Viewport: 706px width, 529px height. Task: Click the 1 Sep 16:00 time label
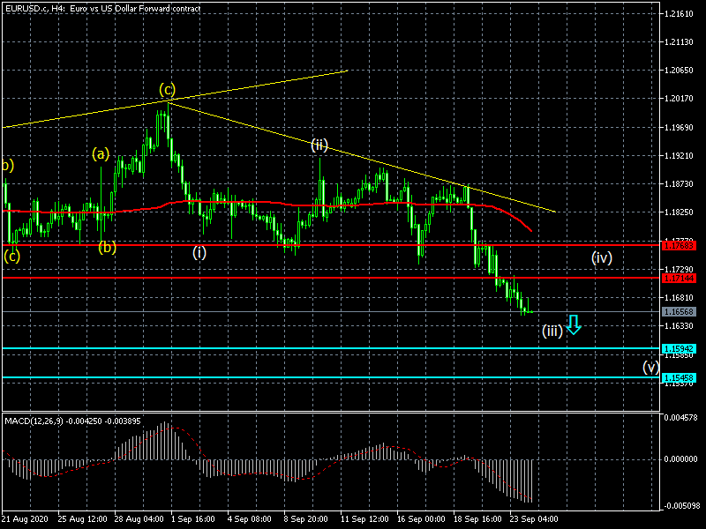tap(192, 518)
